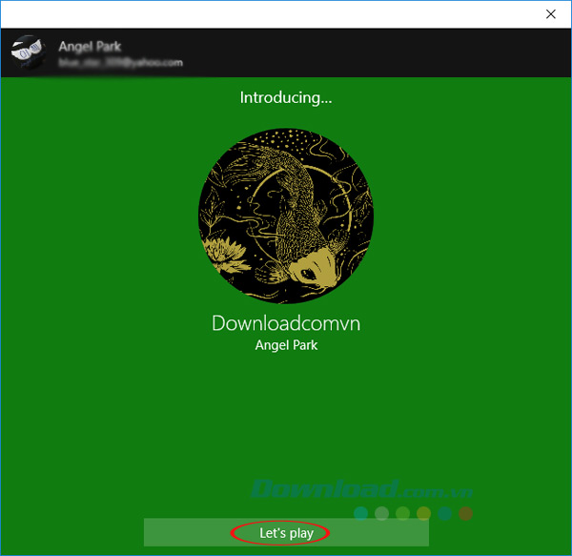The image size is (572, 556).
Task: Close the Xbox introduction window
Action: coord(550,14)
